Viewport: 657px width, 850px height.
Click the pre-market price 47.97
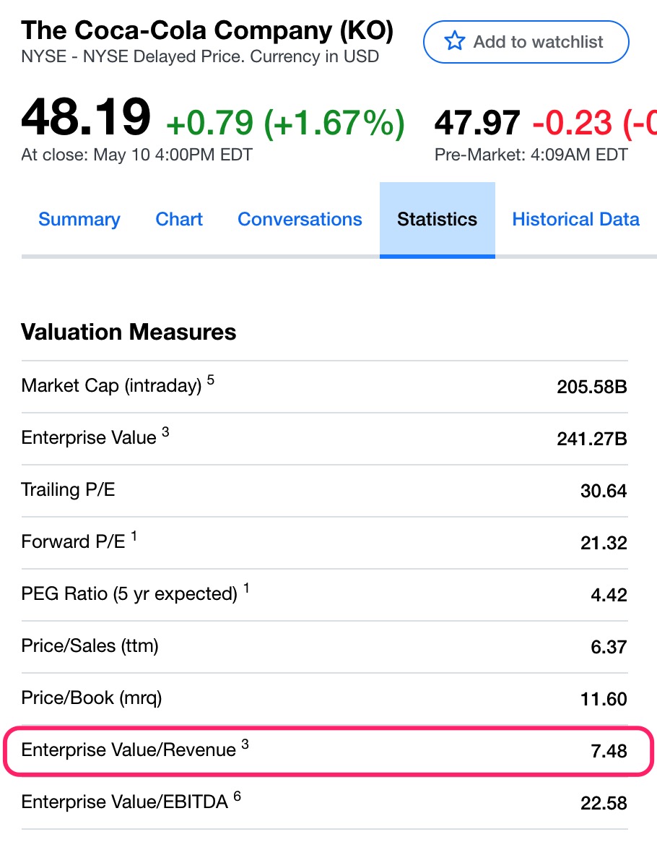pos(477,123)
